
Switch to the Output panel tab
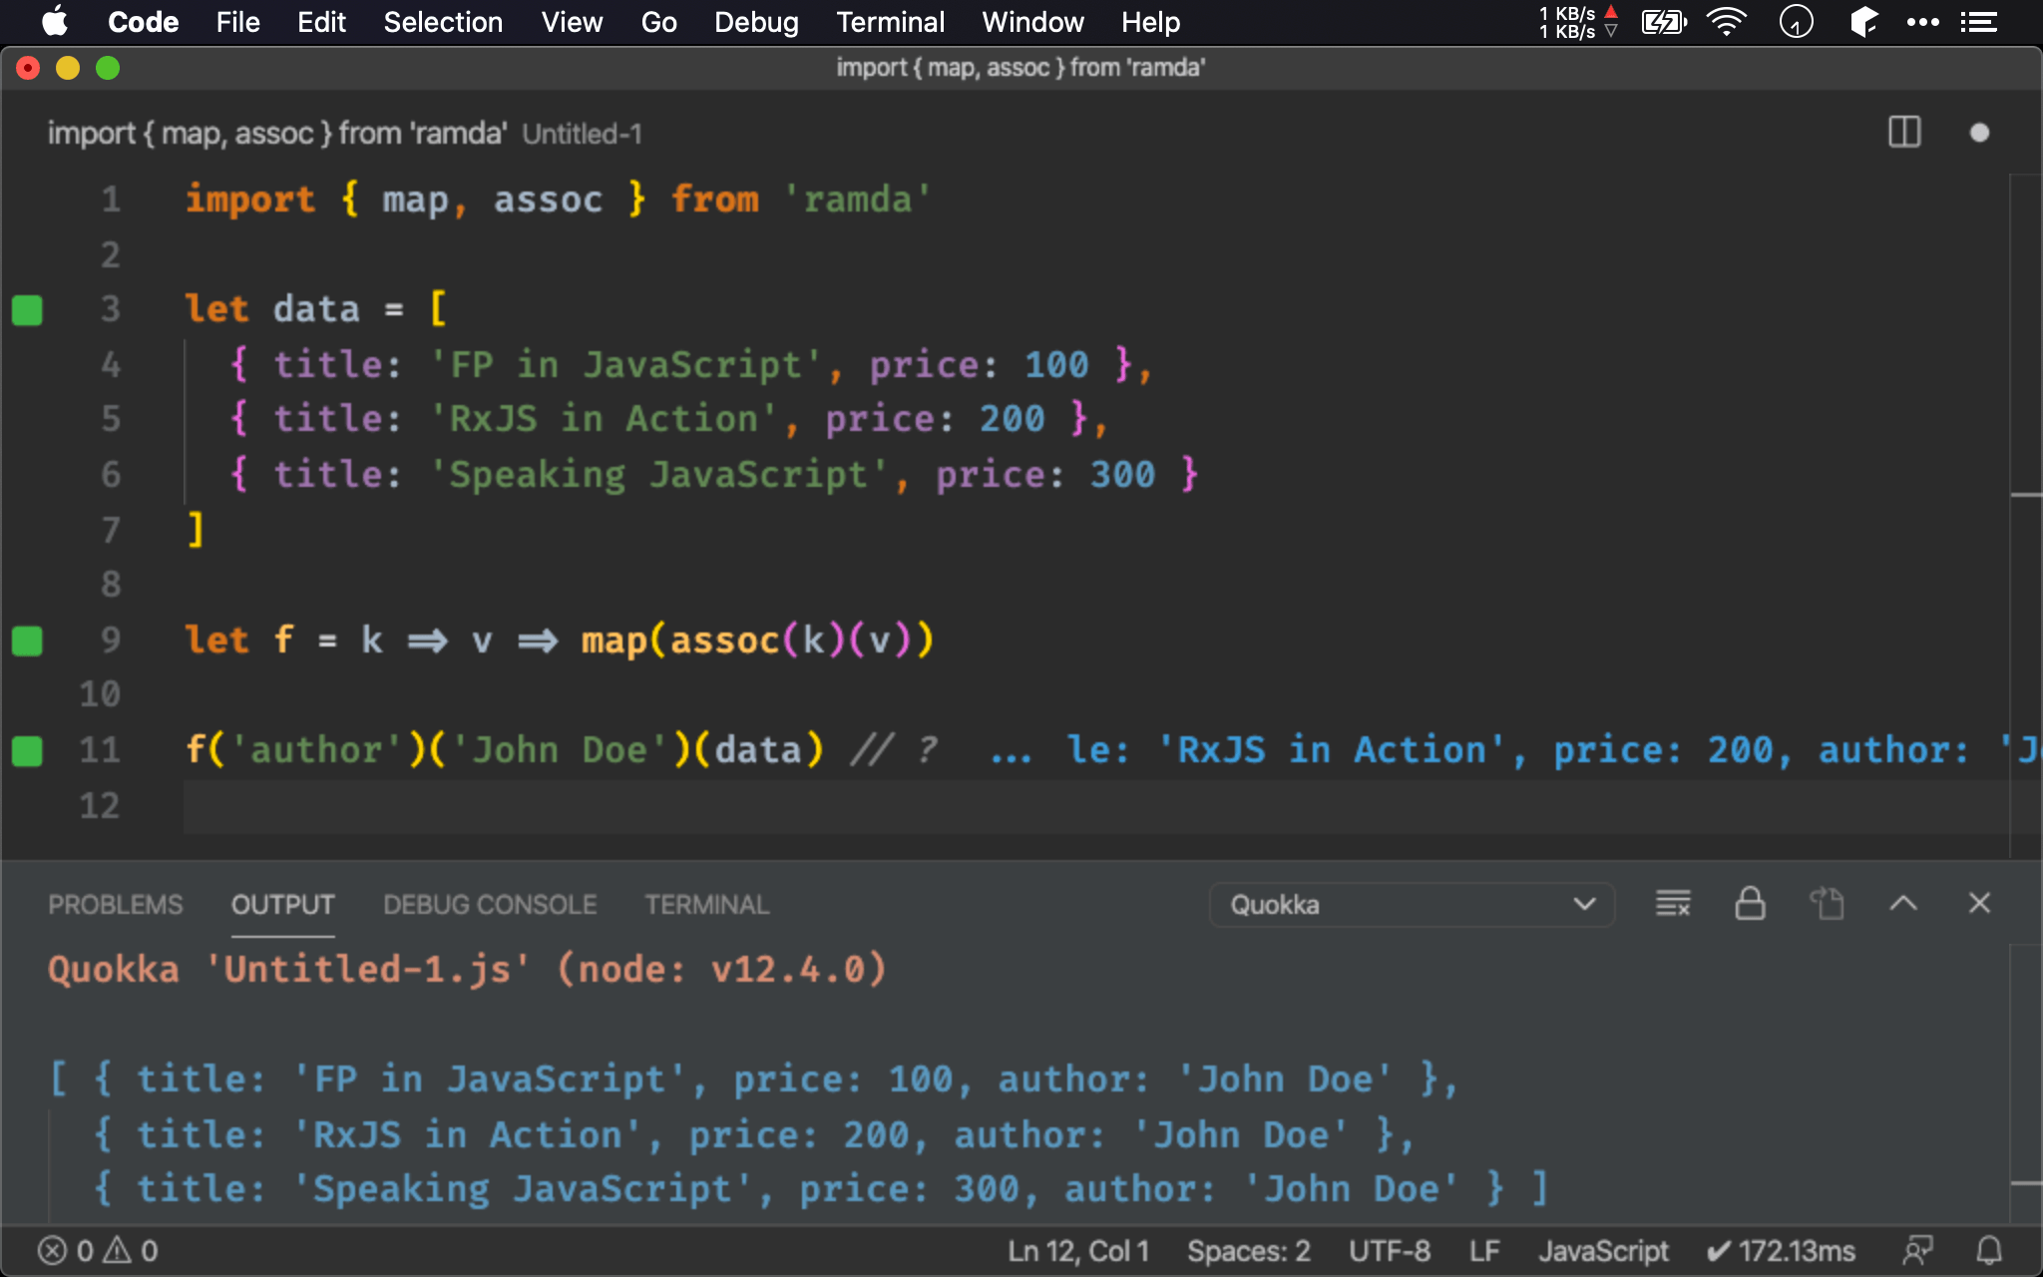coord(283,905)
